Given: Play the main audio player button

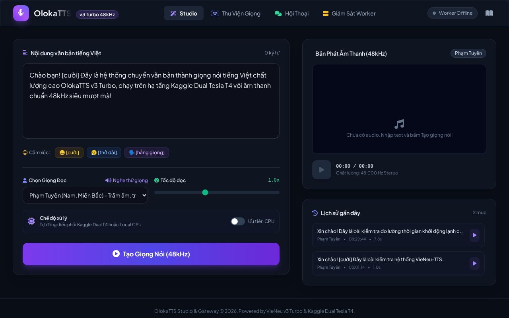Looking at the screenshot, I should pyautogui.click(x=322, y=170).
